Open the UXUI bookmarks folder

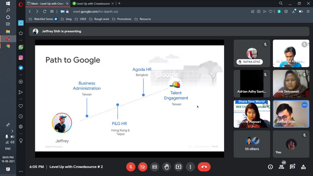(80, 19)
